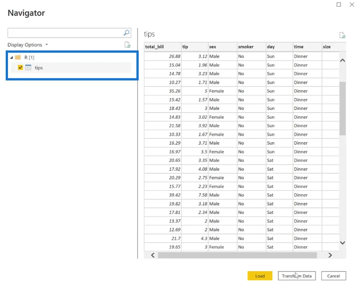Click the 15.77 total_bill cell

(x=162, y=186)
